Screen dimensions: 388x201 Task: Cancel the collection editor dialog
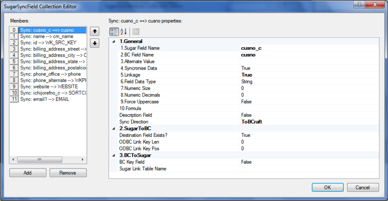click(x=363, y=187)
